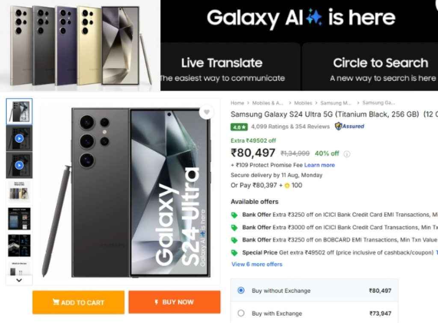Expand View 6 more offers
438x323 pixels.
tap(257, 264)
